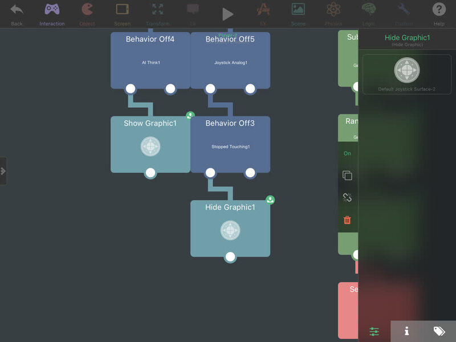The width and height of the screenshot is (456, 342).
Task: Tap the green upload badge on Show Graphic1
Action: pyautogui.click(x=190, y=116)
